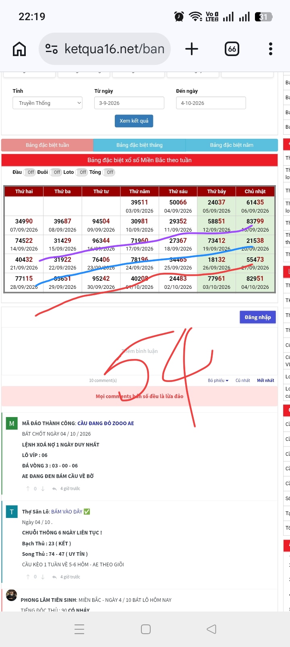The image size is (290, 647).
Task: Click the Chủ nhật column header
Action: [255, 191]
